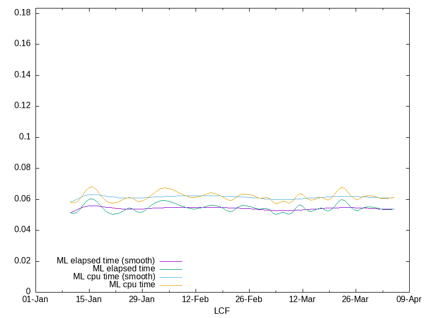Click the 12-Mar x-axis date label
Viewport: 424px width, 318px height.
pos(302,299)
